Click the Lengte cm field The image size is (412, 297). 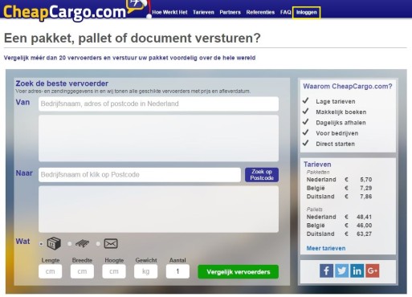click(x=50, y=271)
